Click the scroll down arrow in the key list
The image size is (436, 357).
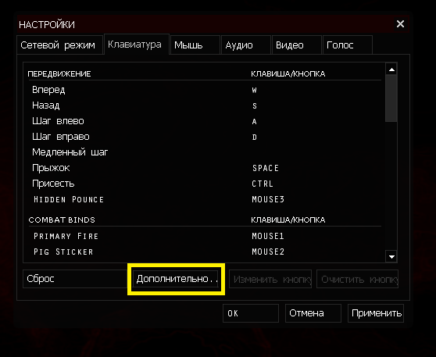pos(391,257)
